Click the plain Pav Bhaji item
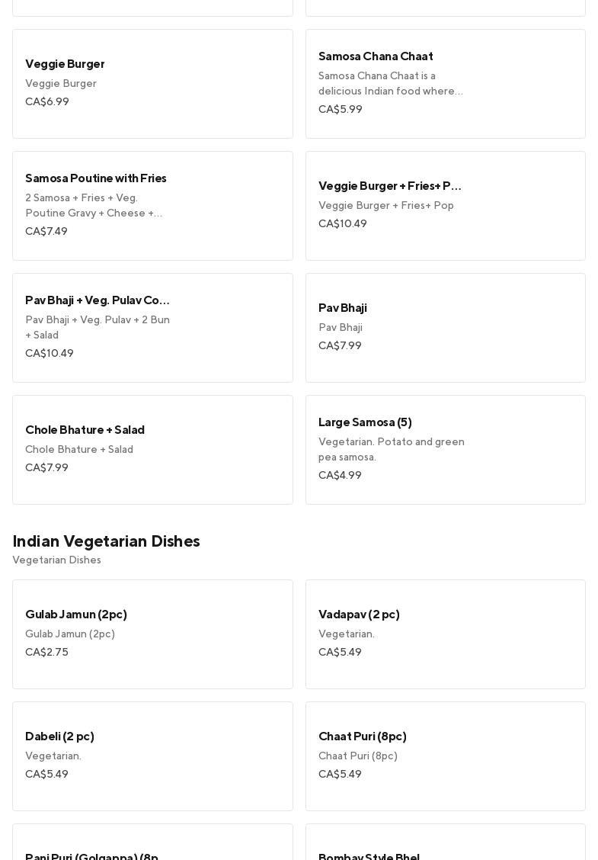The height and width of the screenshot is (860, 598). pyautogui.click(x=445, y=328)
